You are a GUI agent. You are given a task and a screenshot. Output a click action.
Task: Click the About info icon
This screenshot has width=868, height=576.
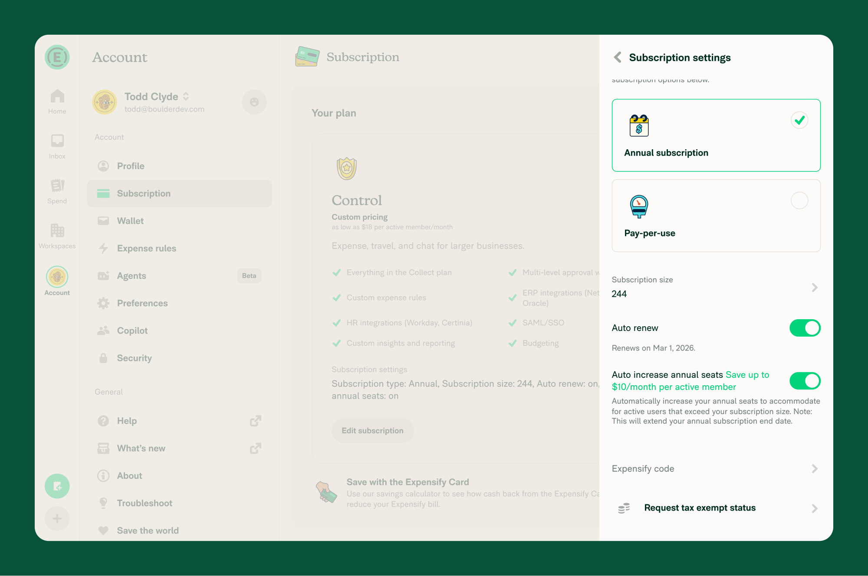(103, 476)
